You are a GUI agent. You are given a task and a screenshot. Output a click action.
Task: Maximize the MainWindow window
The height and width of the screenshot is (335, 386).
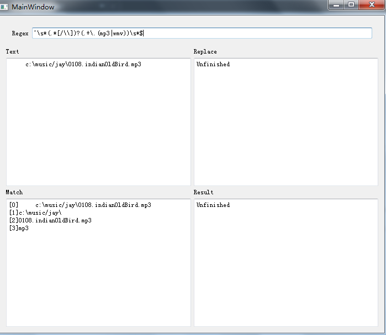click(351, 4)
